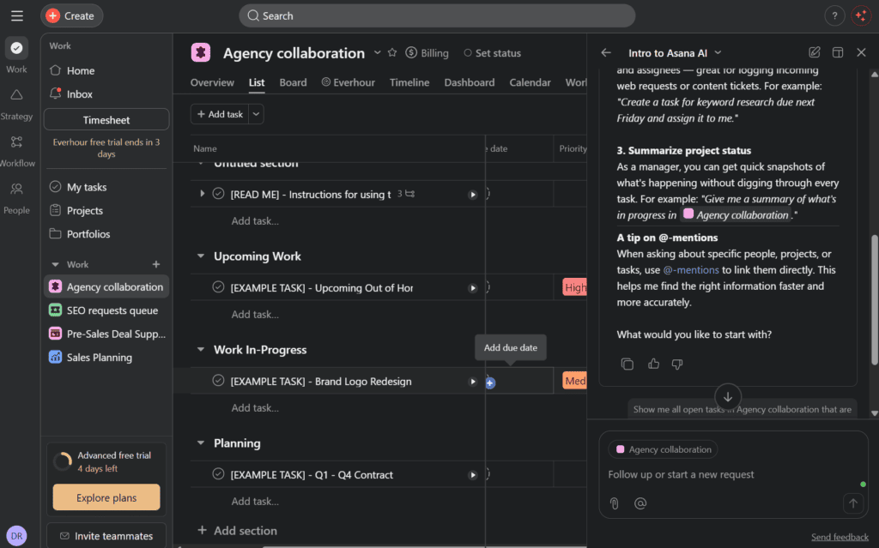Add due date plus icon for Brand Logo Redesign
The width and height of the screenshot is (879, 548).
[x=490, y=383]
